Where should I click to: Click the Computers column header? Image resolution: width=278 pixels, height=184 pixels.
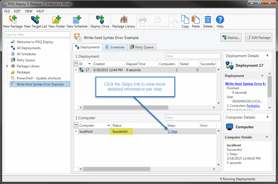[168, 64]
